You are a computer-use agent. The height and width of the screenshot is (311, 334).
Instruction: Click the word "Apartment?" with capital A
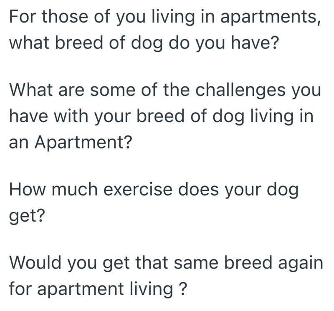83,142
